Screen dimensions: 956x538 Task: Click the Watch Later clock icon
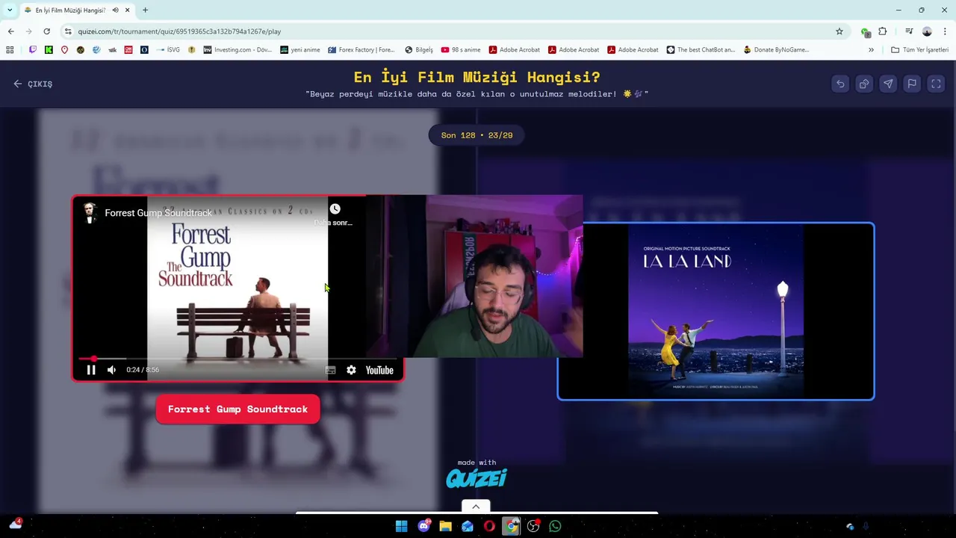pyautogui.click(x=335, y=209)
